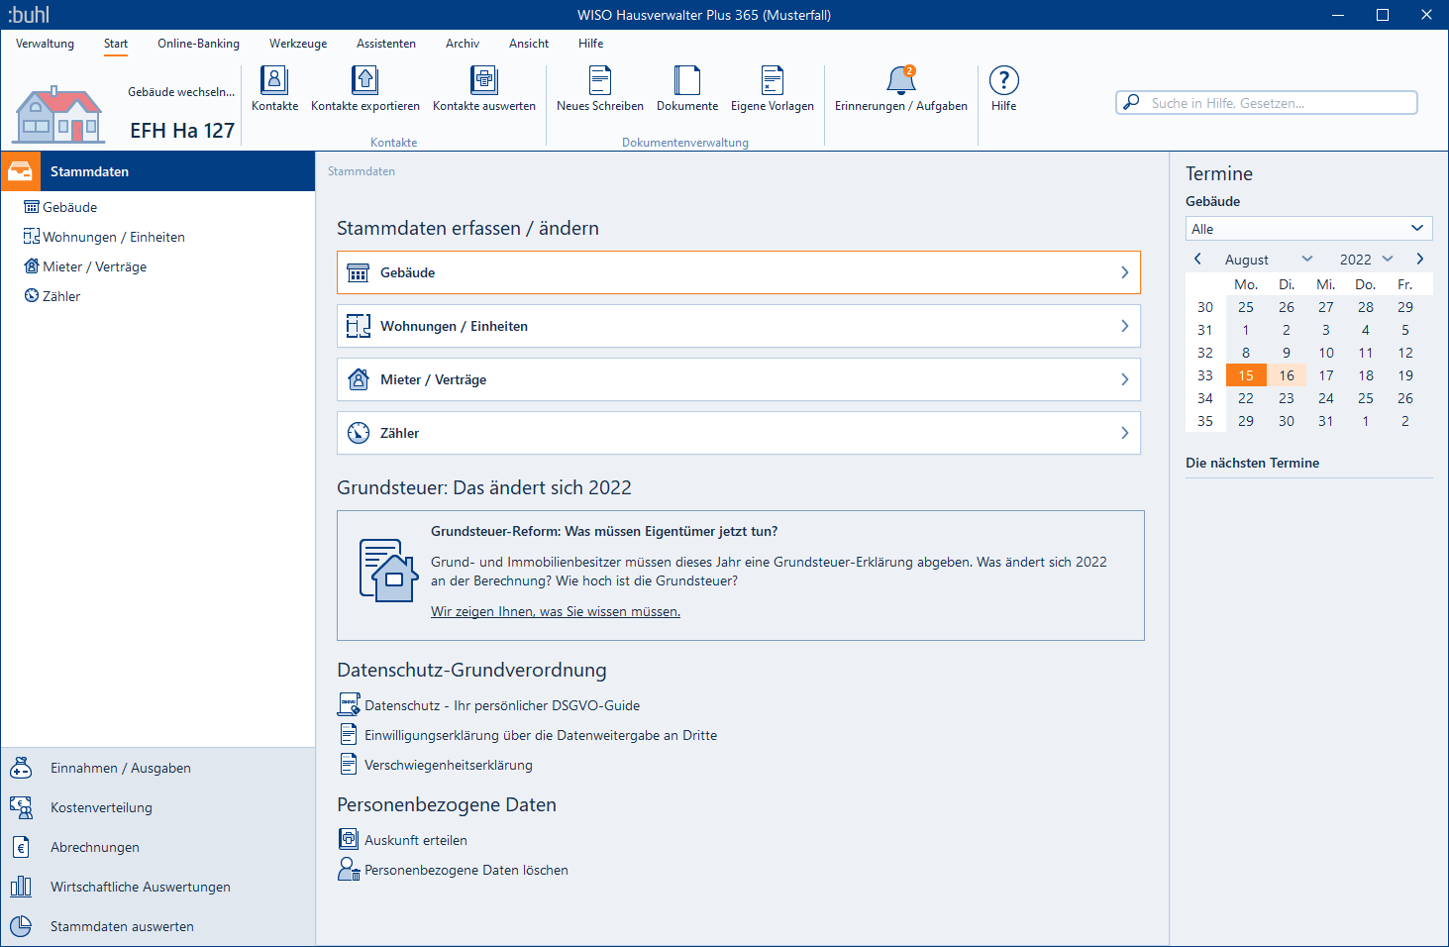Click chevron on Gebäude card

1125,272
